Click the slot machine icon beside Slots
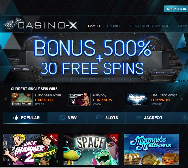The width and height of the screenshot is (188, 168). 100,117
